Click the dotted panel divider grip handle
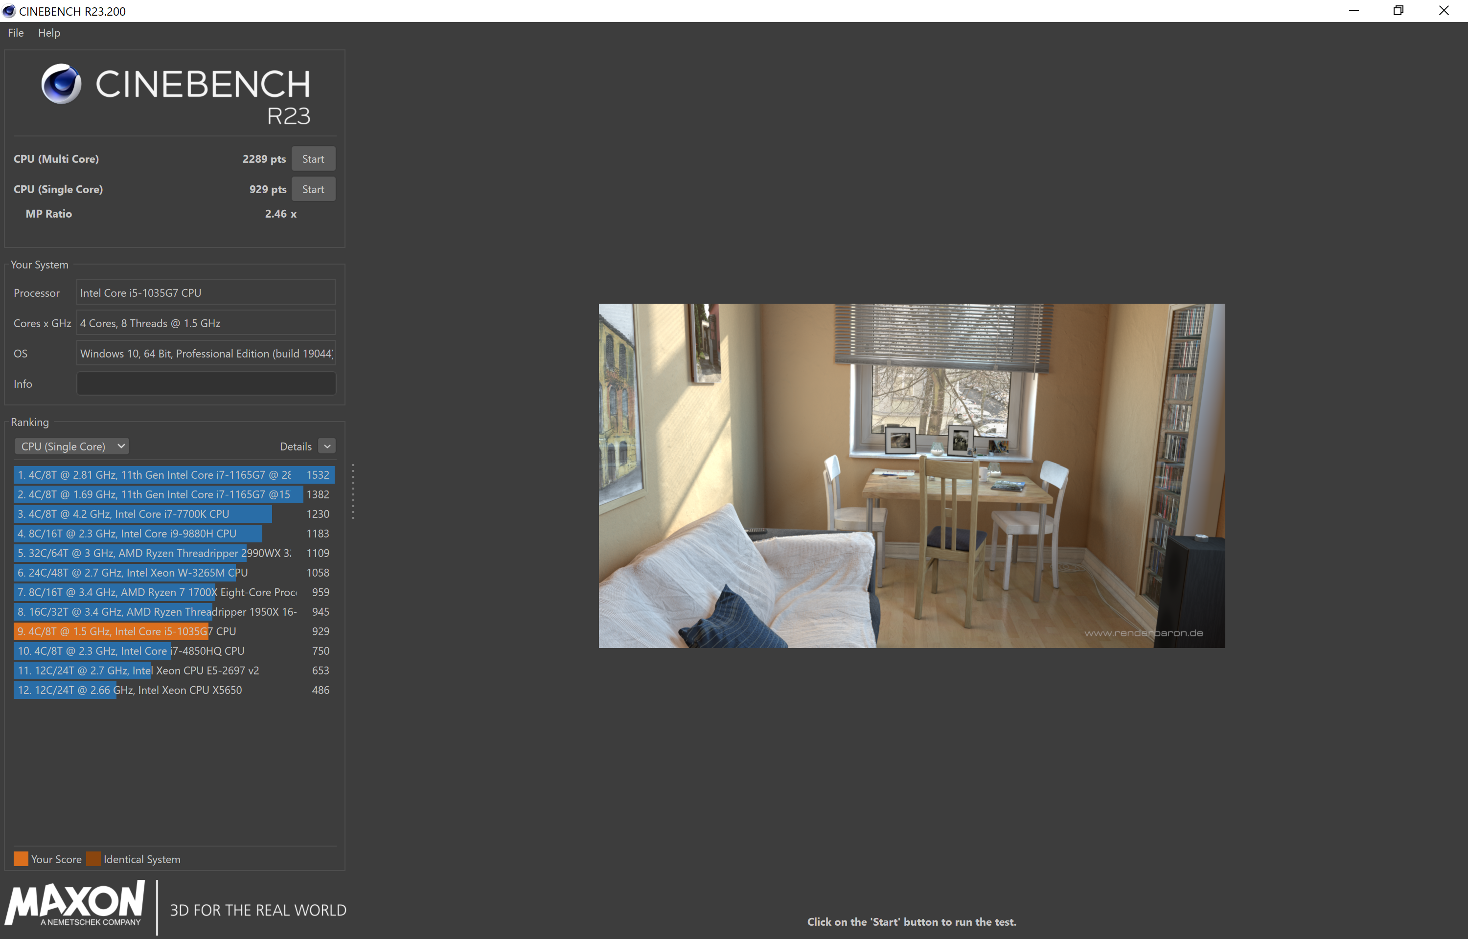 tap(353, 492)
